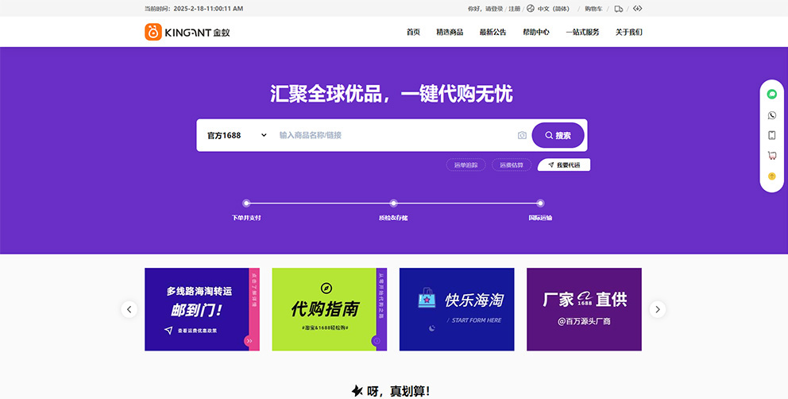The height and width of the screenshot is (399, 788).
Task: Click the current time text in top bar
Action: click(194, 9)
